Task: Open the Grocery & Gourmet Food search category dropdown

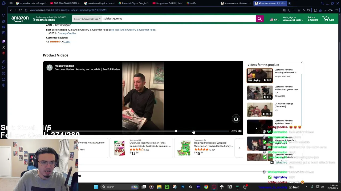Action: (x=87, y=19)
